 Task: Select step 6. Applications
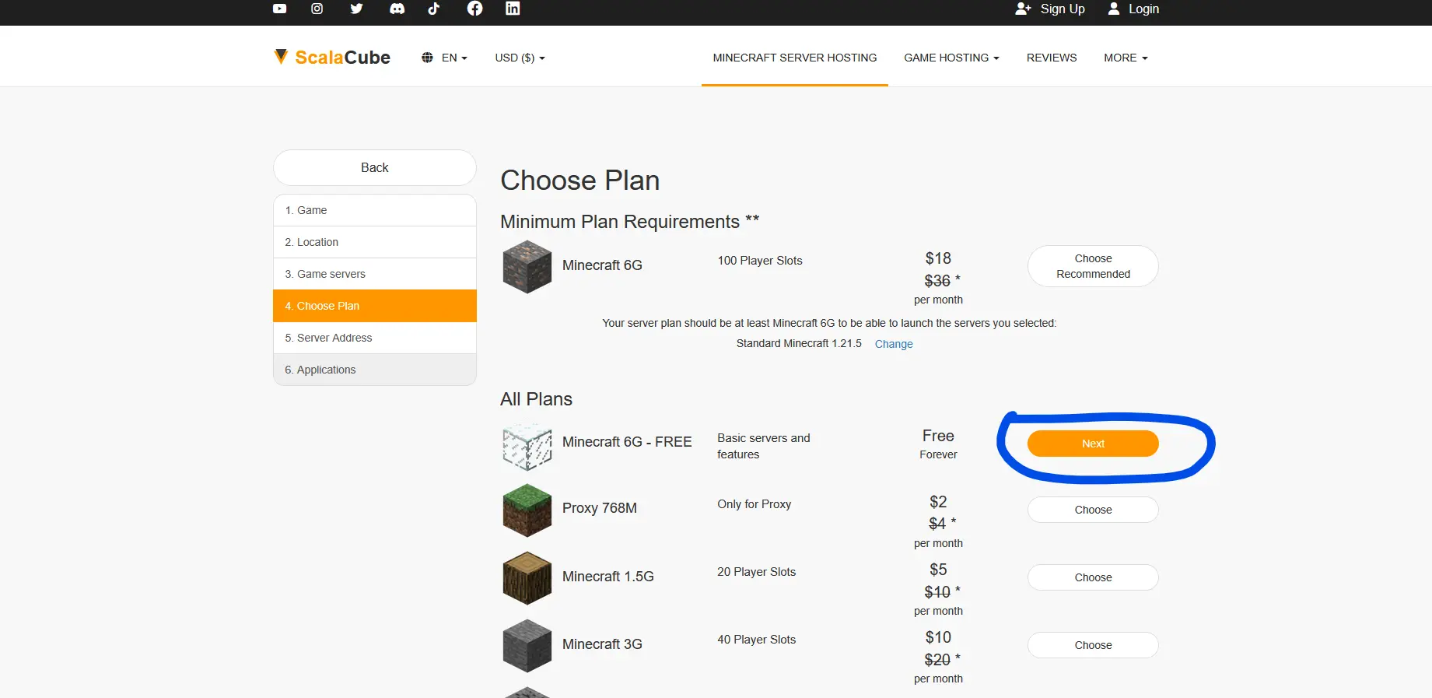tap(375, 370)
